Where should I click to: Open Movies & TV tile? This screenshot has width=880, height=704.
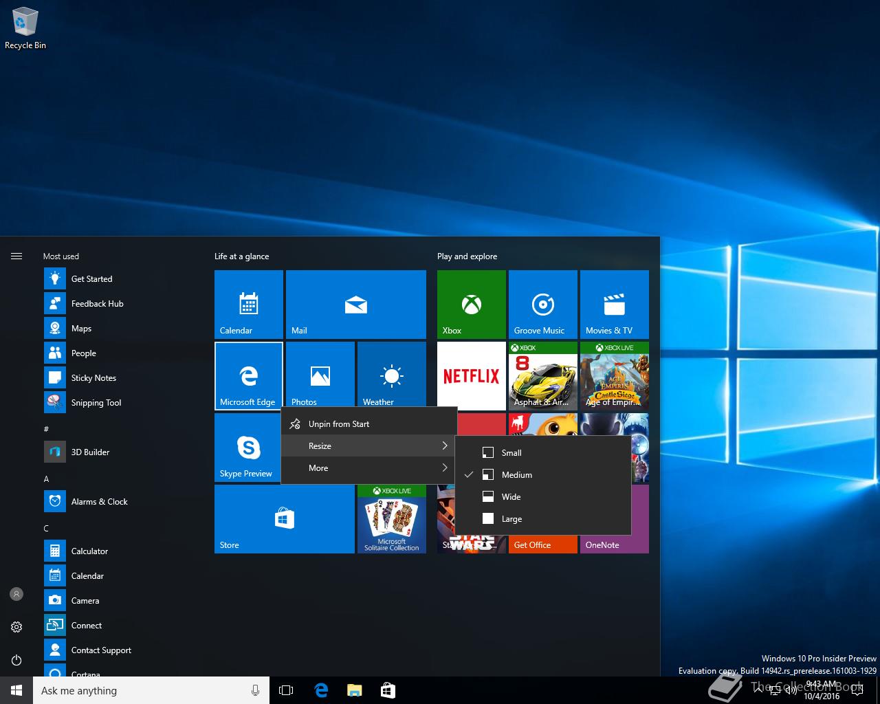pyautogui.click(x=615, y=305)
